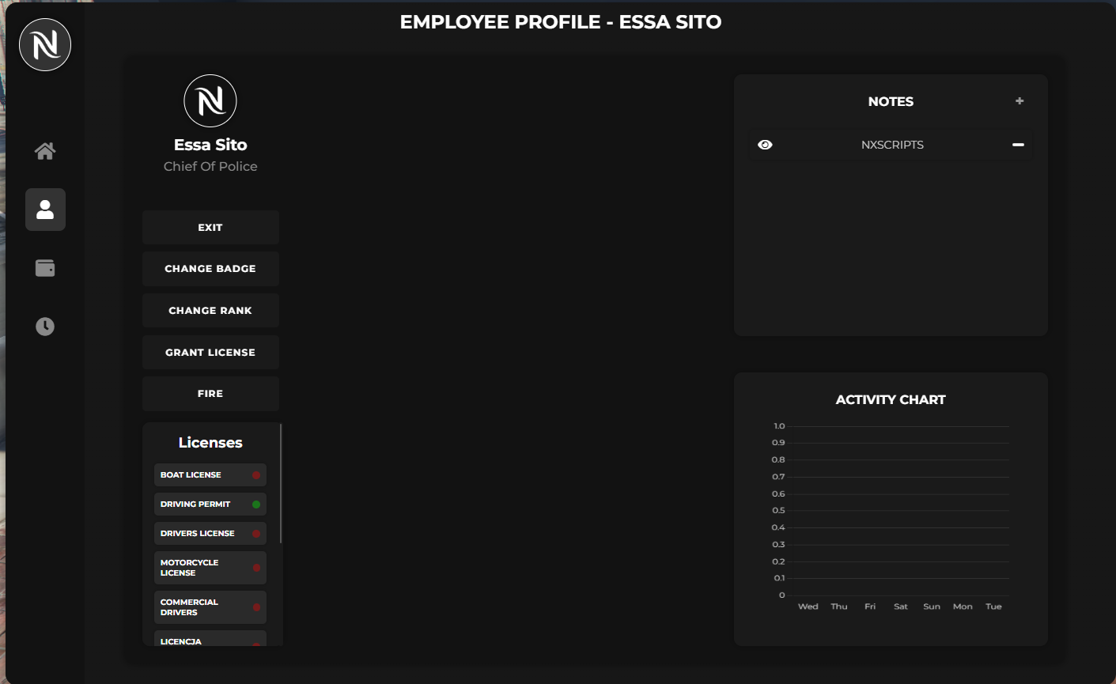The width and height of the screenshot is (1116, 684).
Task: Open the Change Badge option
Action: pyautogui.click(x=210, y=269)
